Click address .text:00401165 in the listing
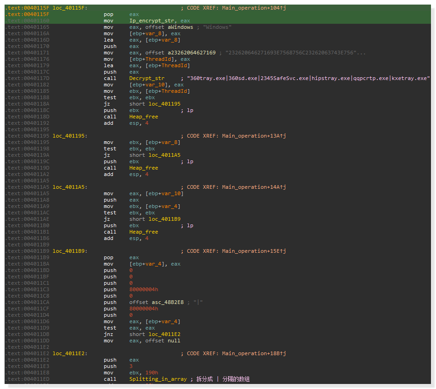436x389 pixels. [x=27, y=27]
